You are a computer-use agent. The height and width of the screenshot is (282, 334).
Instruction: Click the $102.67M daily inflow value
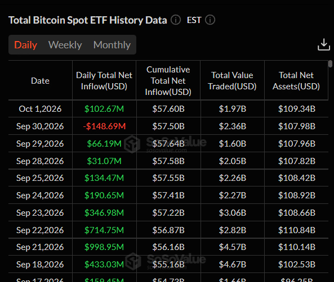tap(104, 109)
